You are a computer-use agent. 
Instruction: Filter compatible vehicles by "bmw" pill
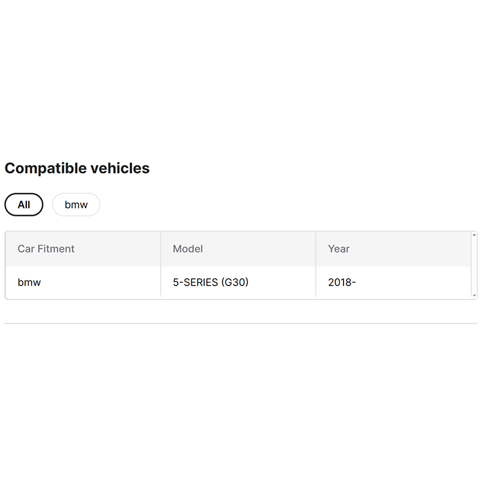pos(76,205)
